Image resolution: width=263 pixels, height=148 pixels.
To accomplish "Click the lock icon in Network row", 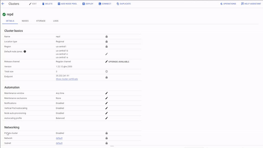I will tap(107, 138).
